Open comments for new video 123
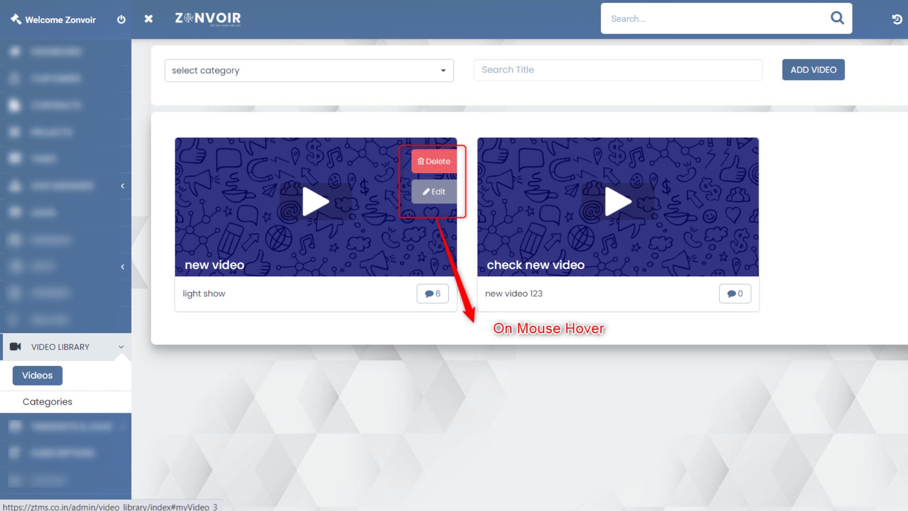The height and width of the screenshot is (511, 908). pyautogui.click(x=735, y=294)
